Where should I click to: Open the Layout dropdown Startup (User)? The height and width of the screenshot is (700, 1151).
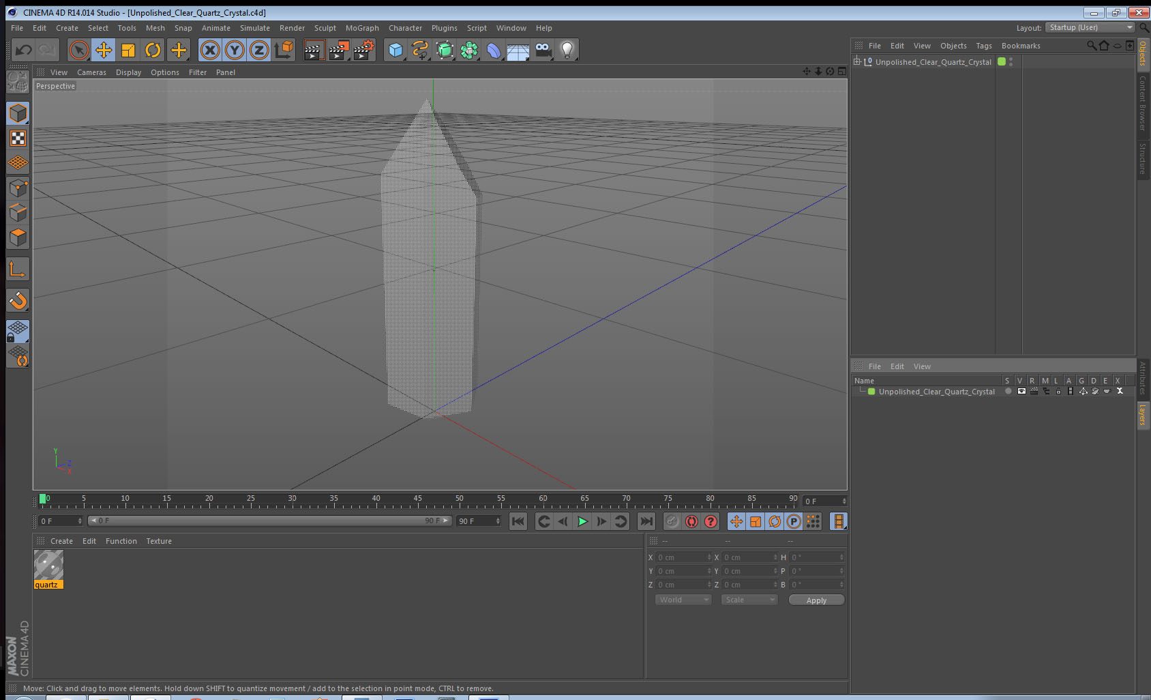1090,27
